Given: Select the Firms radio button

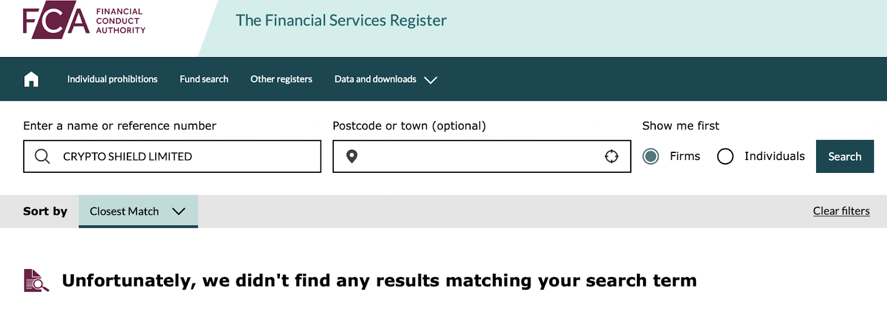Looking at the screenshot, I should click(651, 157).
